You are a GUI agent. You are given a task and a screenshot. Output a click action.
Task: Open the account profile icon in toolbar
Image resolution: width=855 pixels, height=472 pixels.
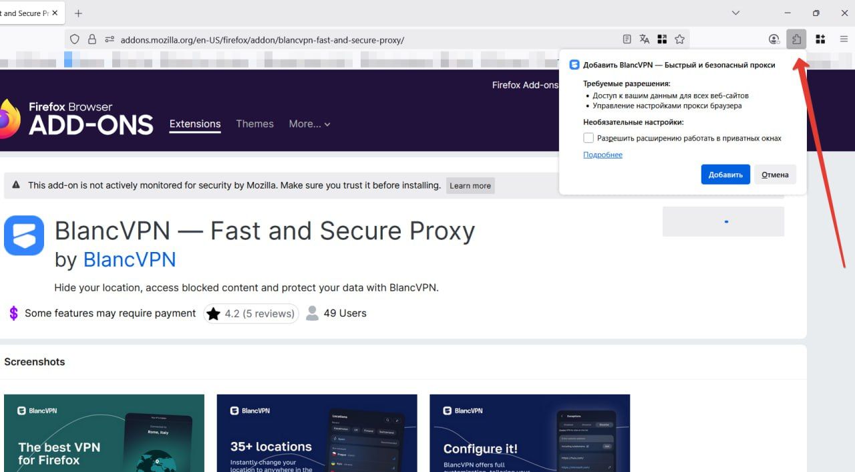coord(774,39)
